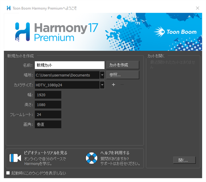Click the video camera tutorial icon

coord(15,158)
